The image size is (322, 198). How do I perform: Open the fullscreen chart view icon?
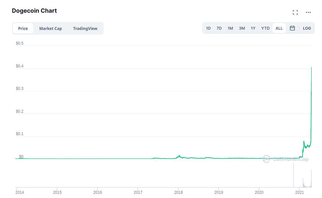pyautogui.click(x=295, y=12)
